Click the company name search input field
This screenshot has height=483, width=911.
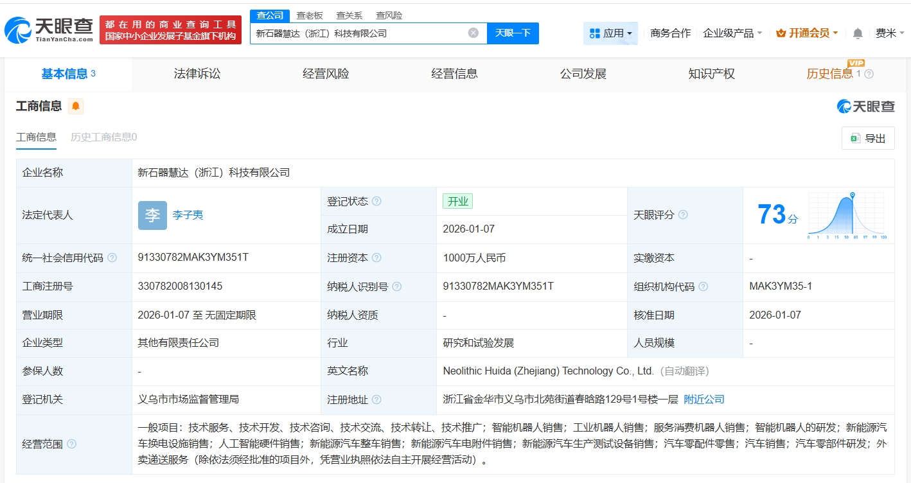point(360,33)
